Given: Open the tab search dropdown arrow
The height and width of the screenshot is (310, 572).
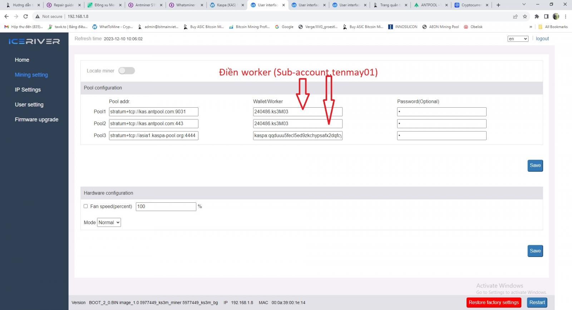Looking at the screenshot, I should (x=524, y=5).
